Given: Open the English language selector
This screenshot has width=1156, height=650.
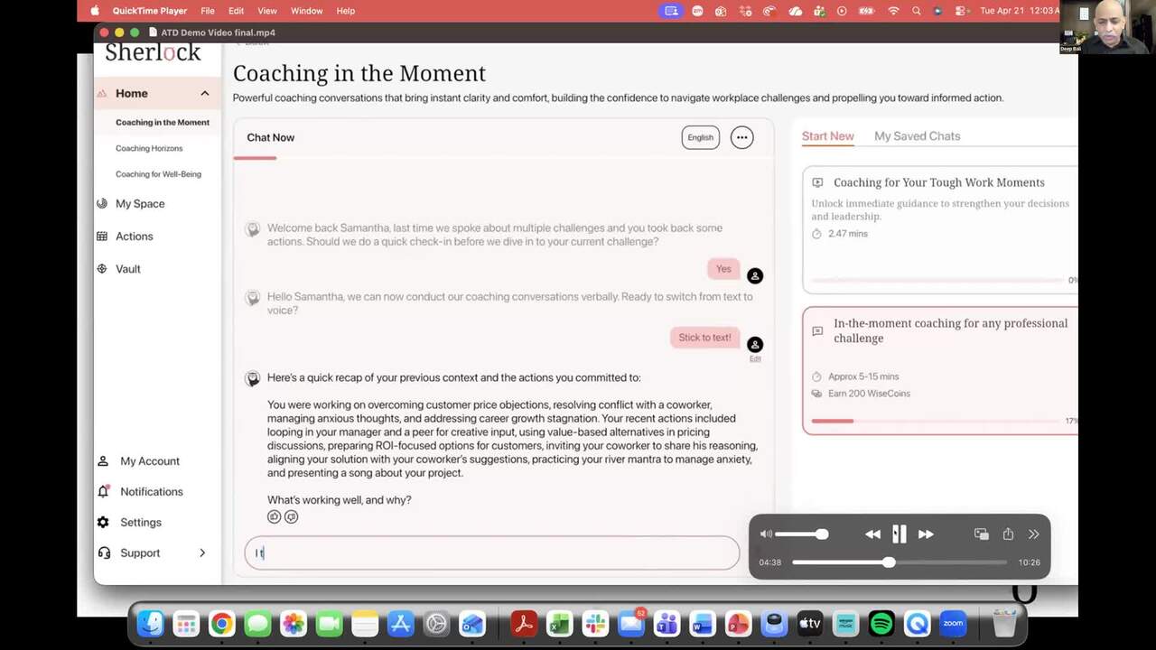Looking at the screenshot, I should [700, 137].
